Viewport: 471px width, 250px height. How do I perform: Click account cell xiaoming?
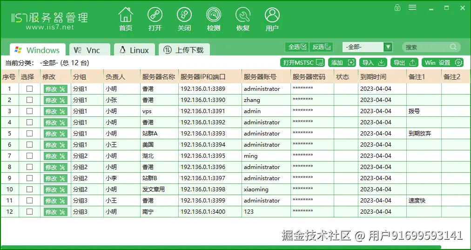(266, 189)
